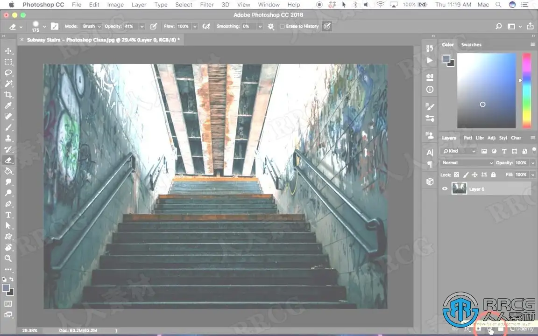Image resolution: width=538 pixels, height=336 pixels.
Task: Select the Eraser tool in the toolbox
Action: click(x=8, y=160)
